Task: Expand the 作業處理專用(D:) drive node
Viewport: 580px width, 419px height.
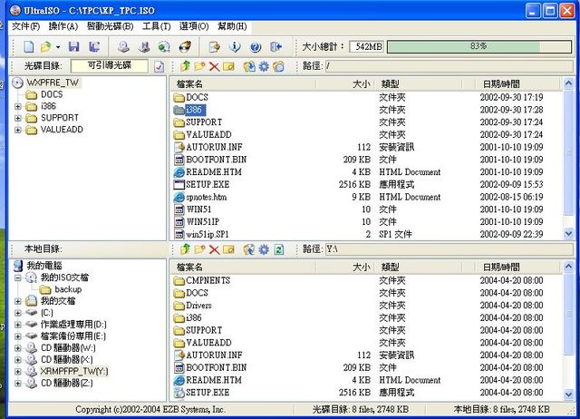Action: [18, 325]
